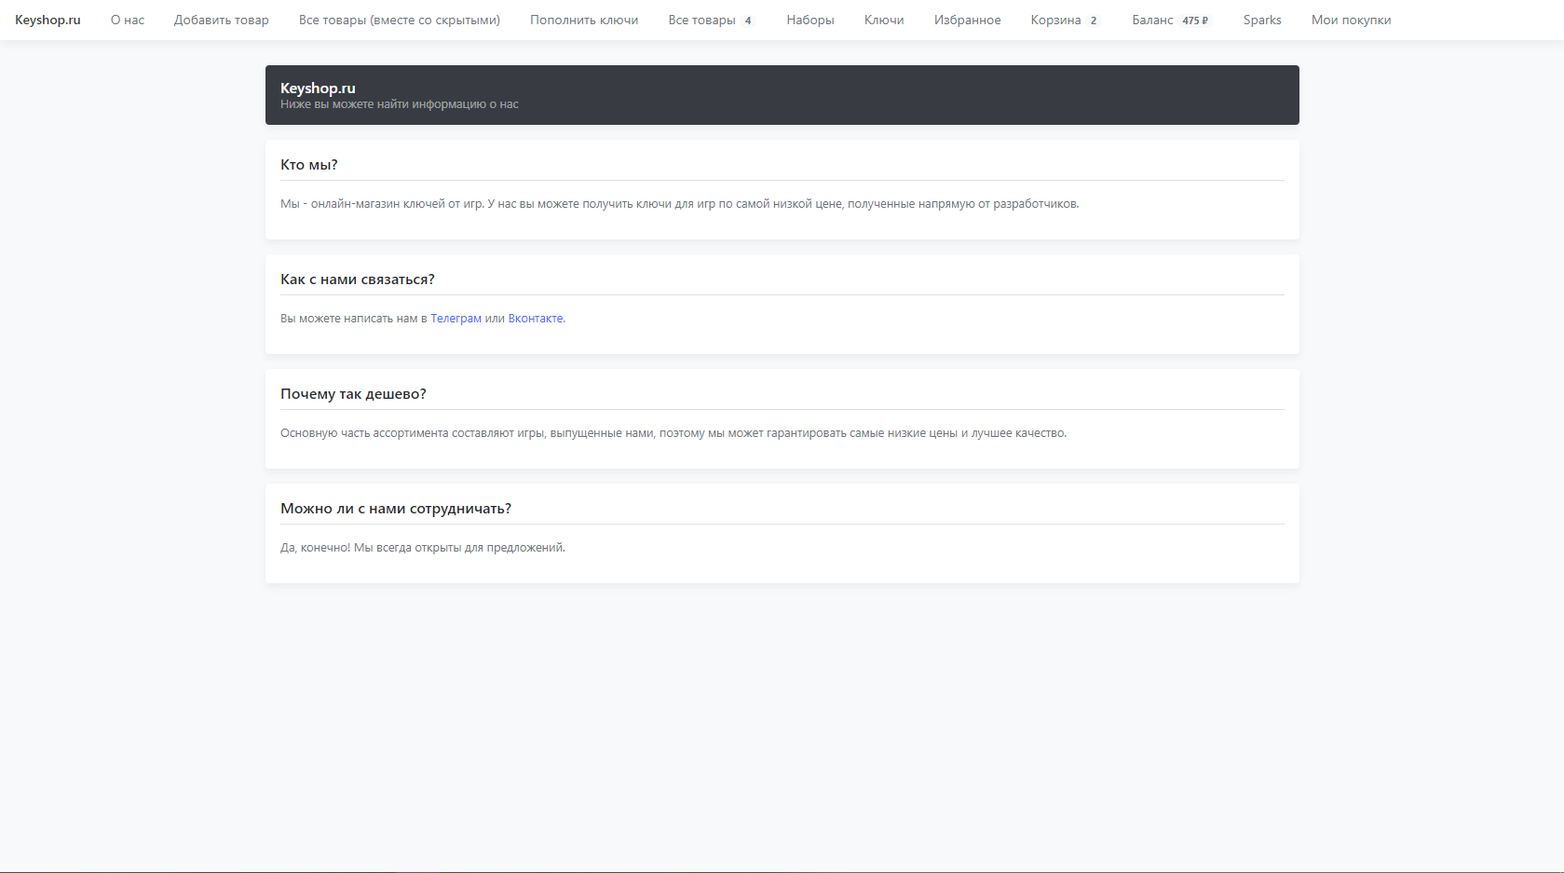Click "Можно ли с нами сотрудничать?" heading
This screenshot has width=1564, height=873.
coord(396,509)
